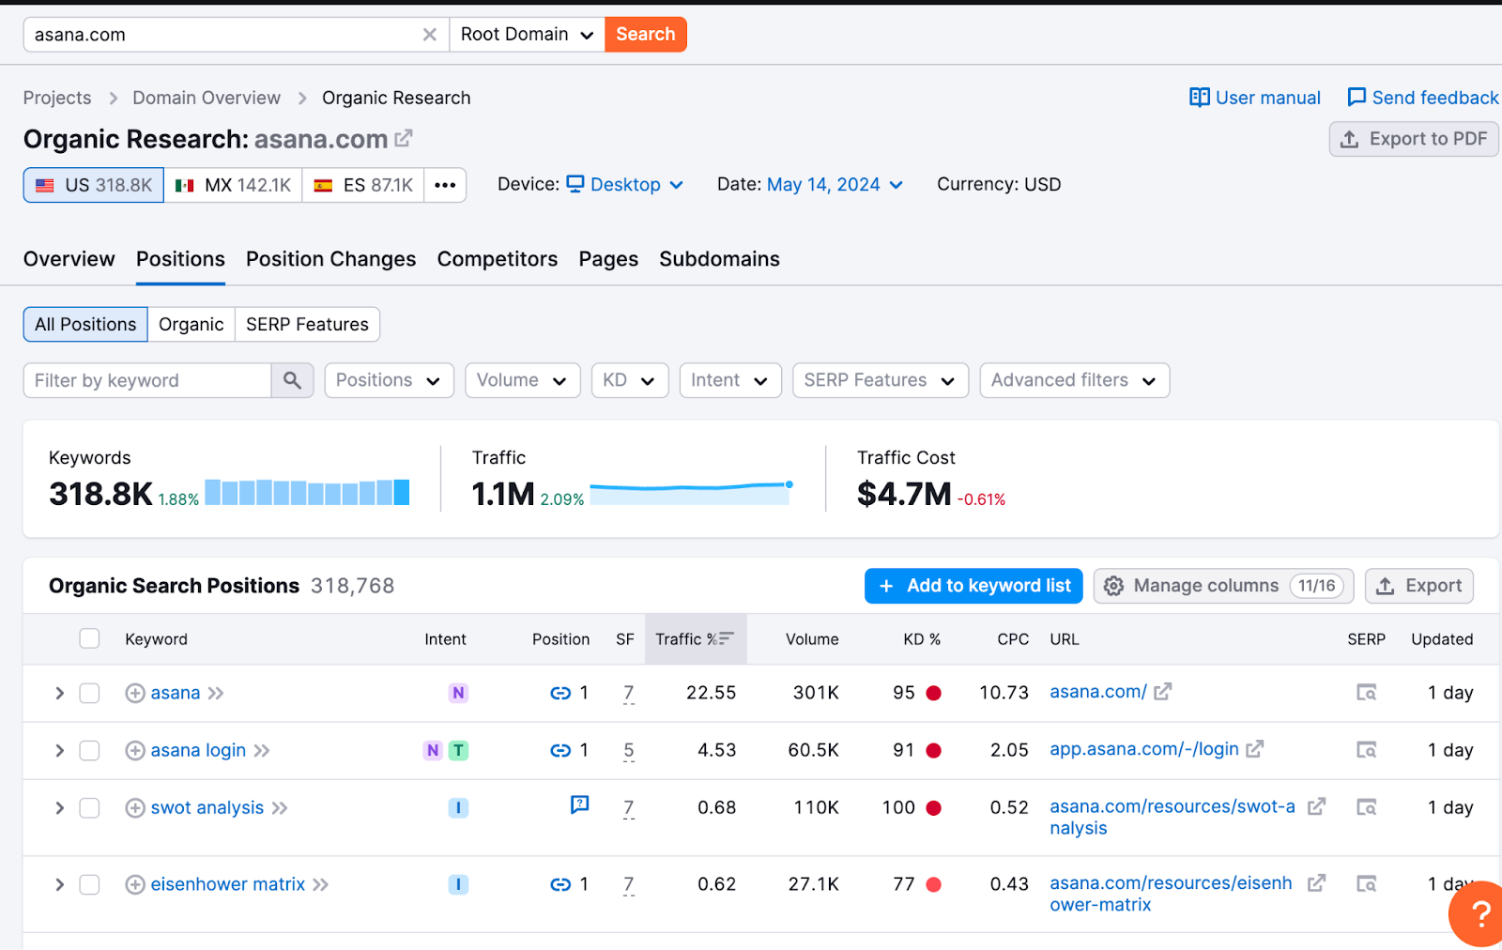Open swot-analysis URL external link icon

coord(1317,806)
